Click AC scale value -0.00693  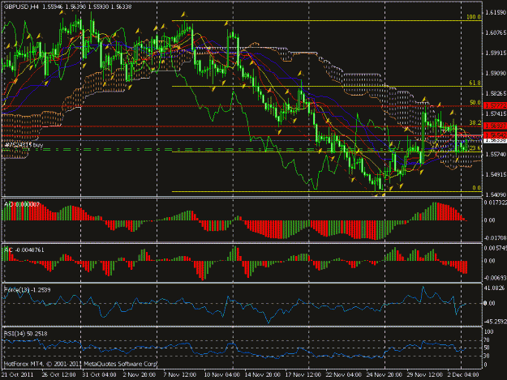(495, 278)
